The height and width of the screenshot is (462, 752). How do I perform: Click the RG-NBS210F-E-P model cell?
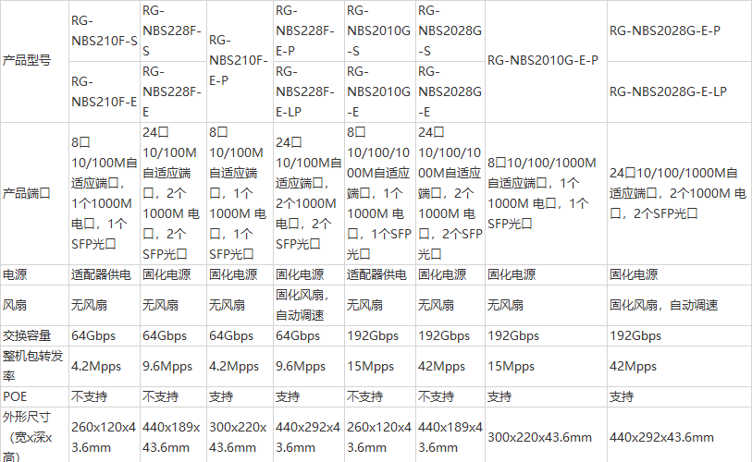pos(238,61)
